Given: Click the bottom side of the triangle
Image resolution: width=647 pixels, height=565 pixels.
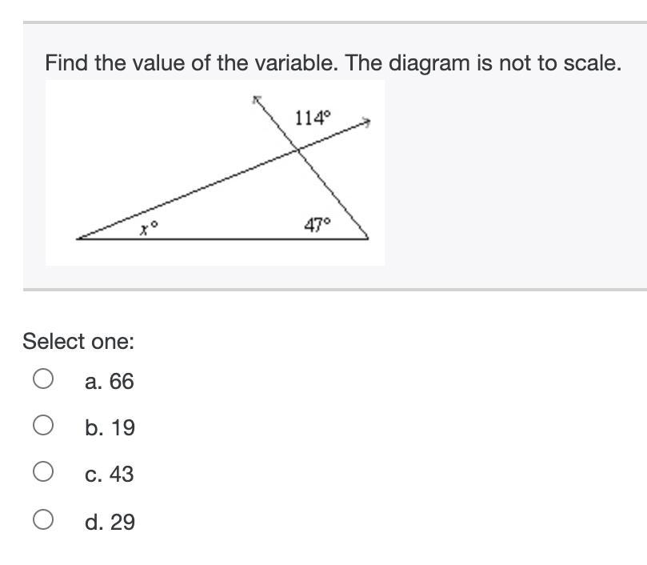Looking at the screenshot, I should (x=224, y=238).
